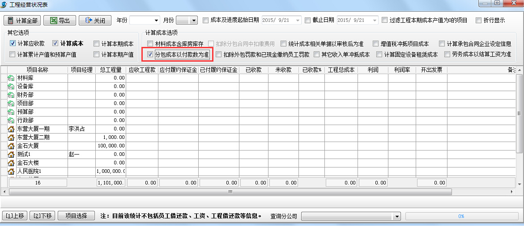The image size is (524, 226).
Task: Click the 金石大厦 house icon
Action: (11, 146)
